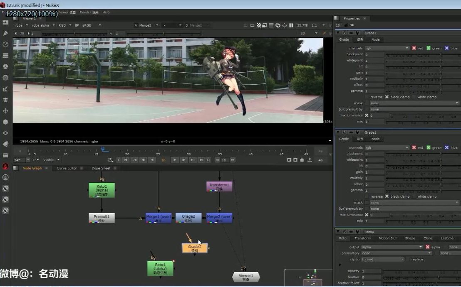Toggle the red channel in Grade1

coord(414,147)
